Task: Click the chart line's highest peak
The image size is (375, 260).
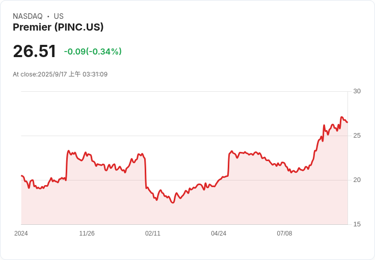Action: pos(342,117)
